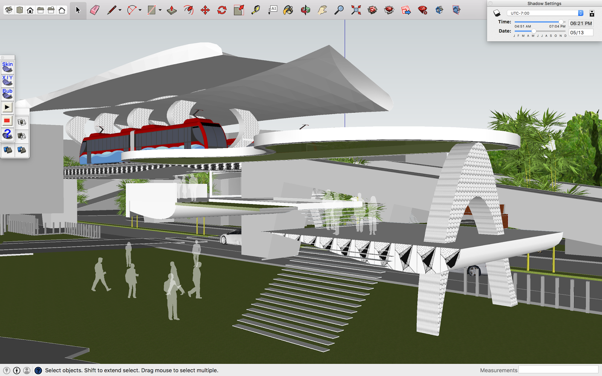Activate the Rotate tool
This screenshot has width=602, height=376.
point(221,10)
